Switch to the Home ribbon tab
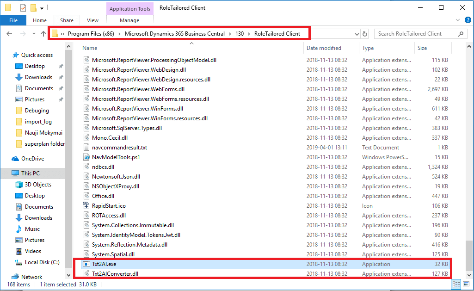This screenshot has height=291, width=474. pos(40,20)
